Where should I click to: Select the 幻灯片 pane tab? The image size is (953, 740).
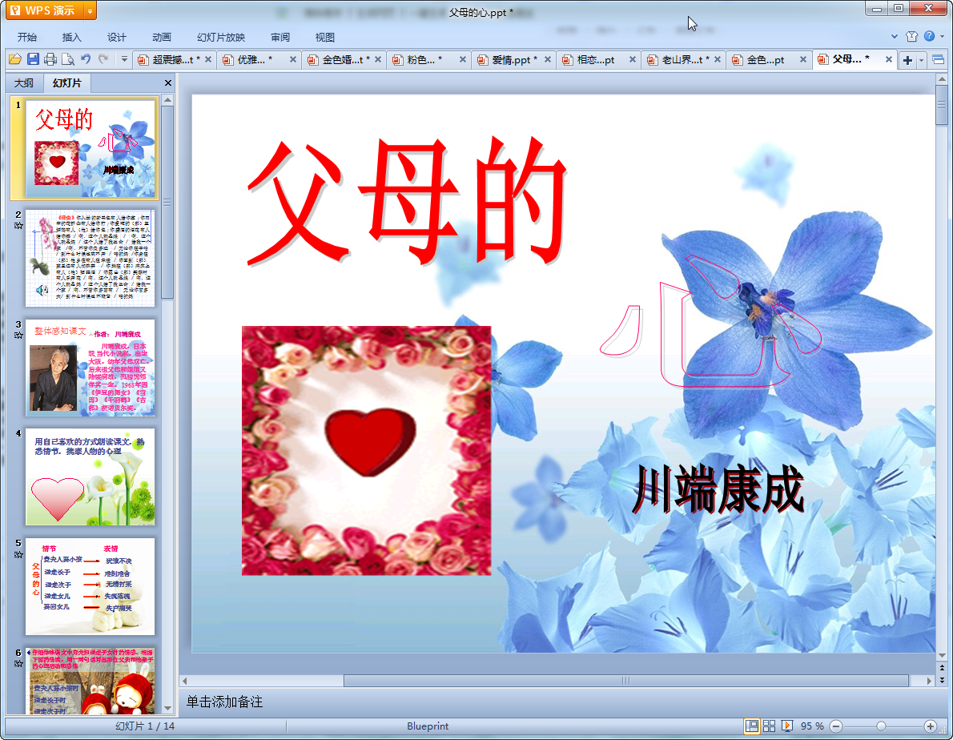[x=66, y=82]
